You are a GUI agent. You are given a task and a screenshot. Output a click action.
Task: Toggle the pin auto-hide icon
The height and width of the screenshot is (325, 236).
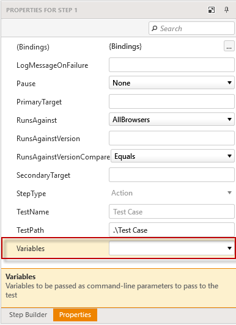pos(226,10)
